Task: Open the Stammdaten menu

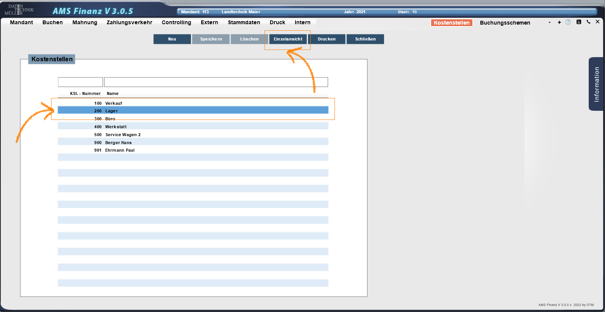Action: [244, 22]
